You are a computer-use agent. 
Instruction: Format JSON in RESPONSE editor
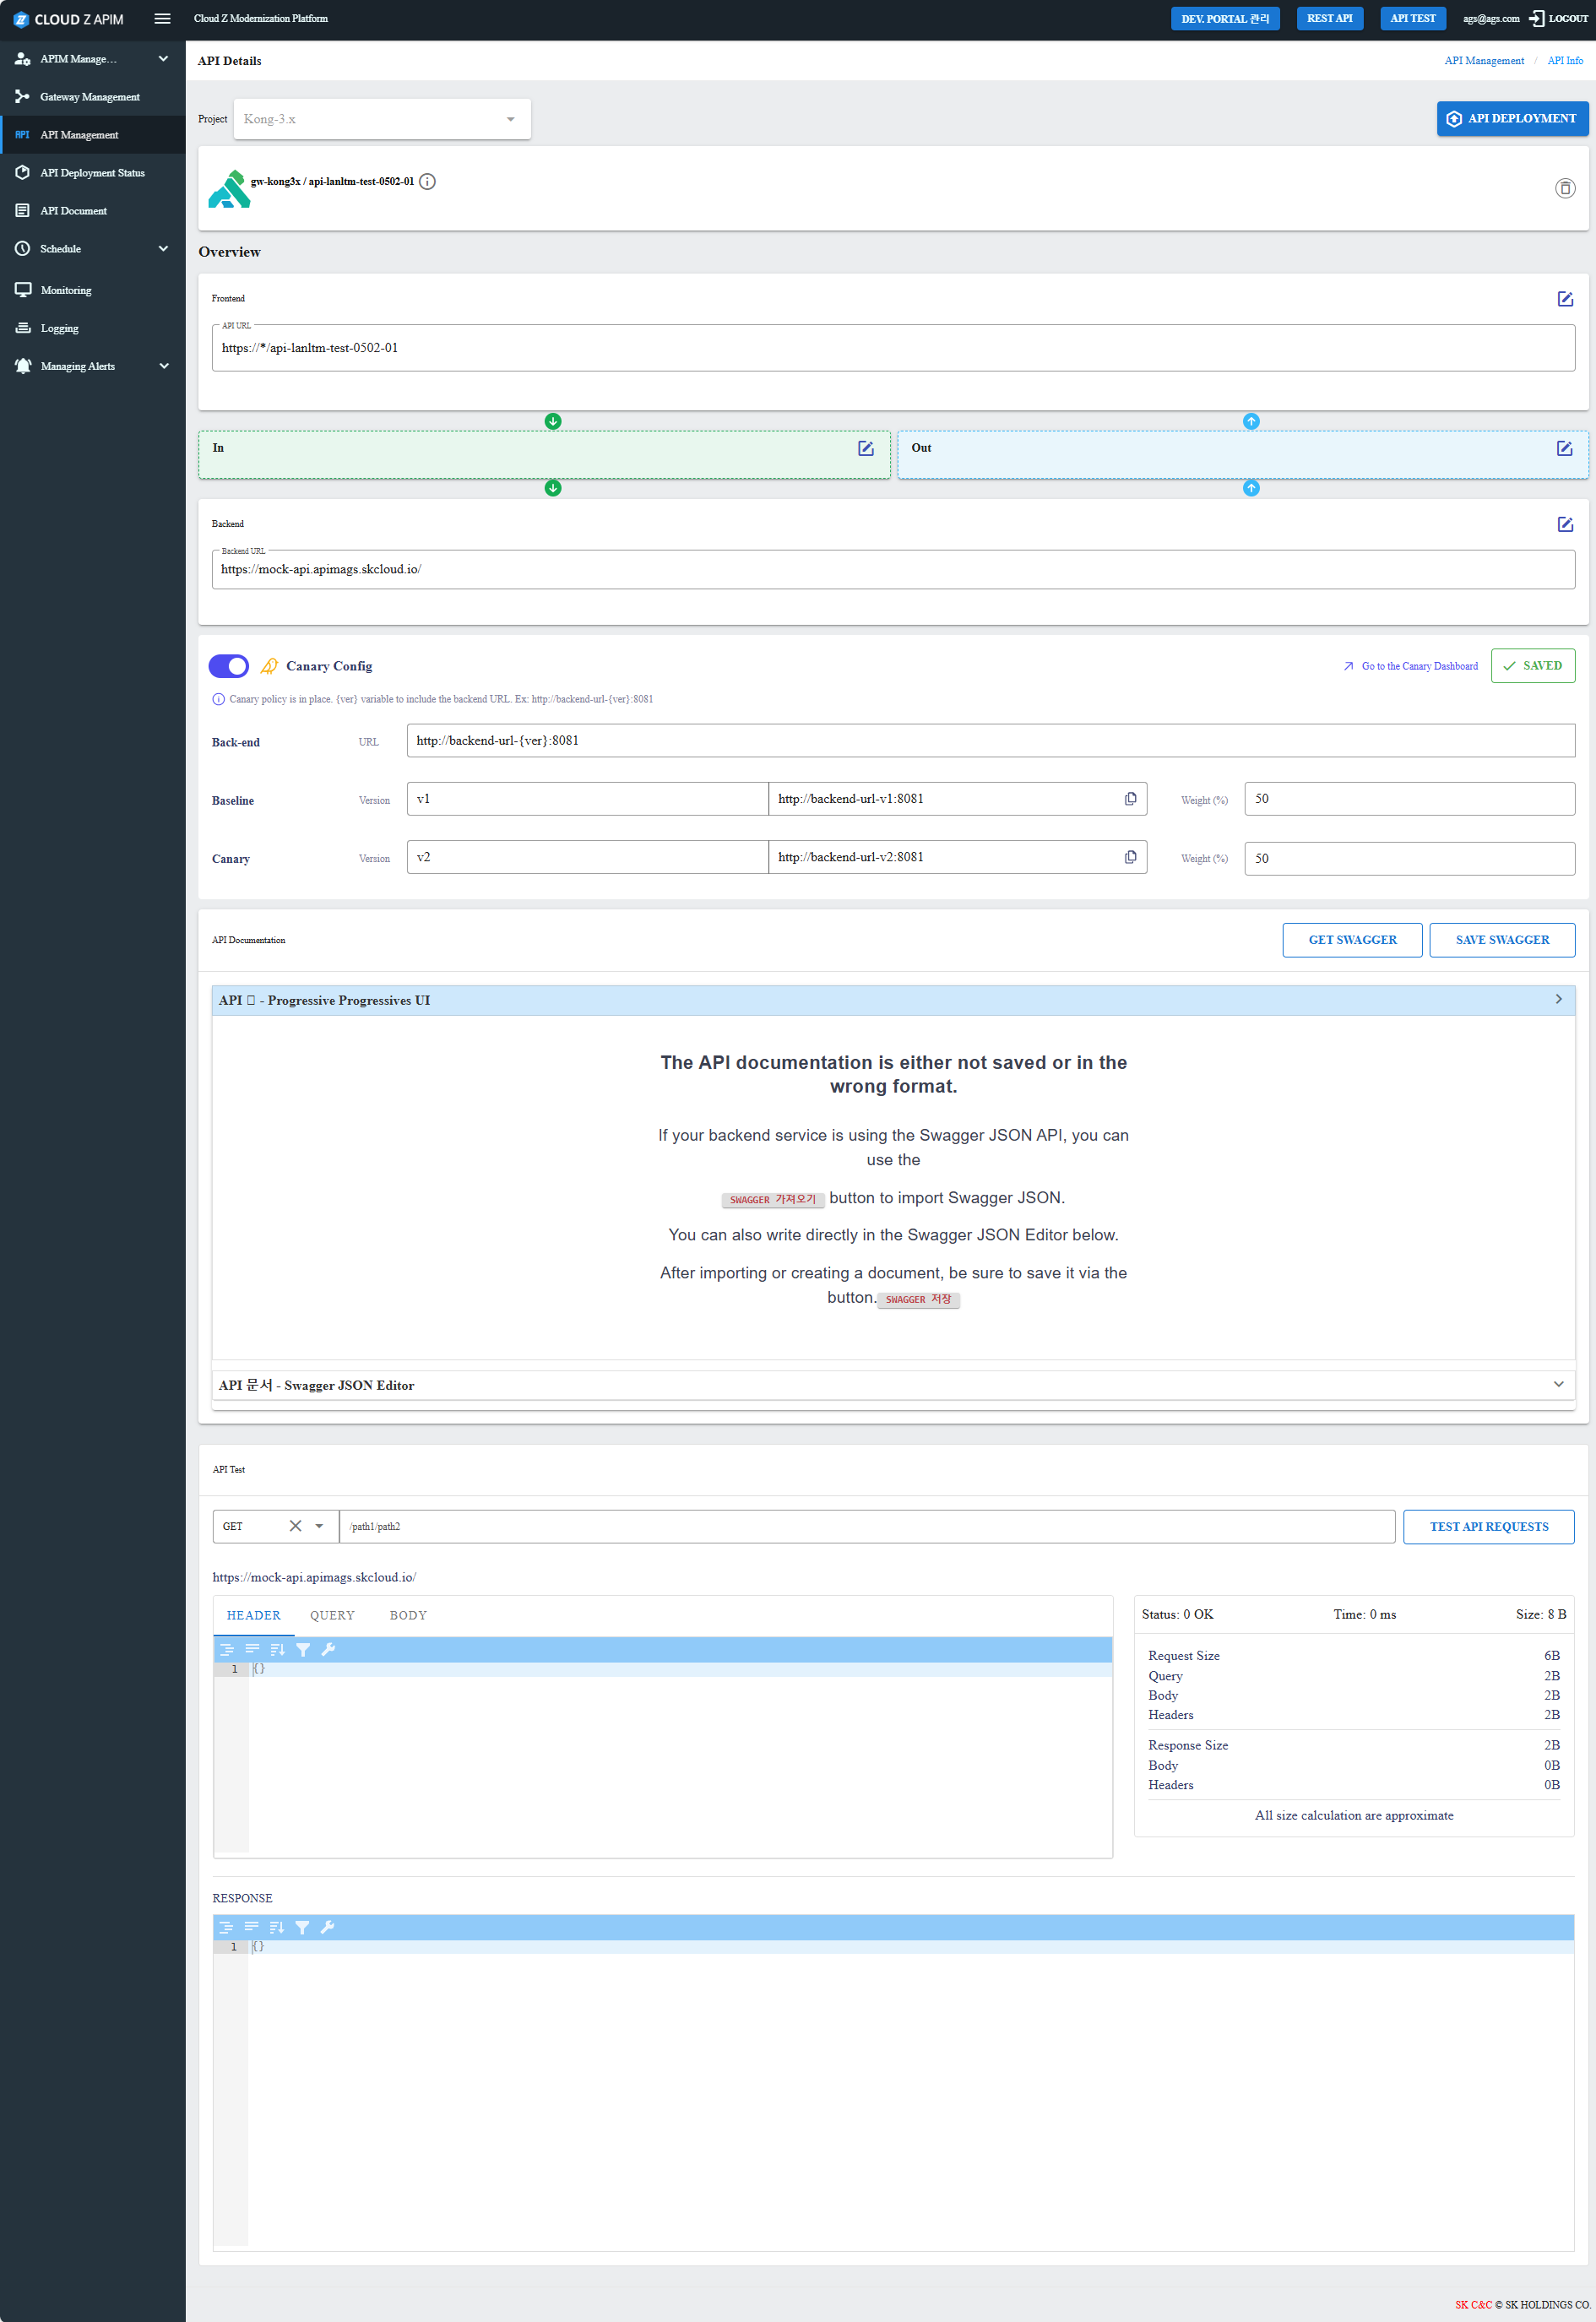tap(227, 1927)
